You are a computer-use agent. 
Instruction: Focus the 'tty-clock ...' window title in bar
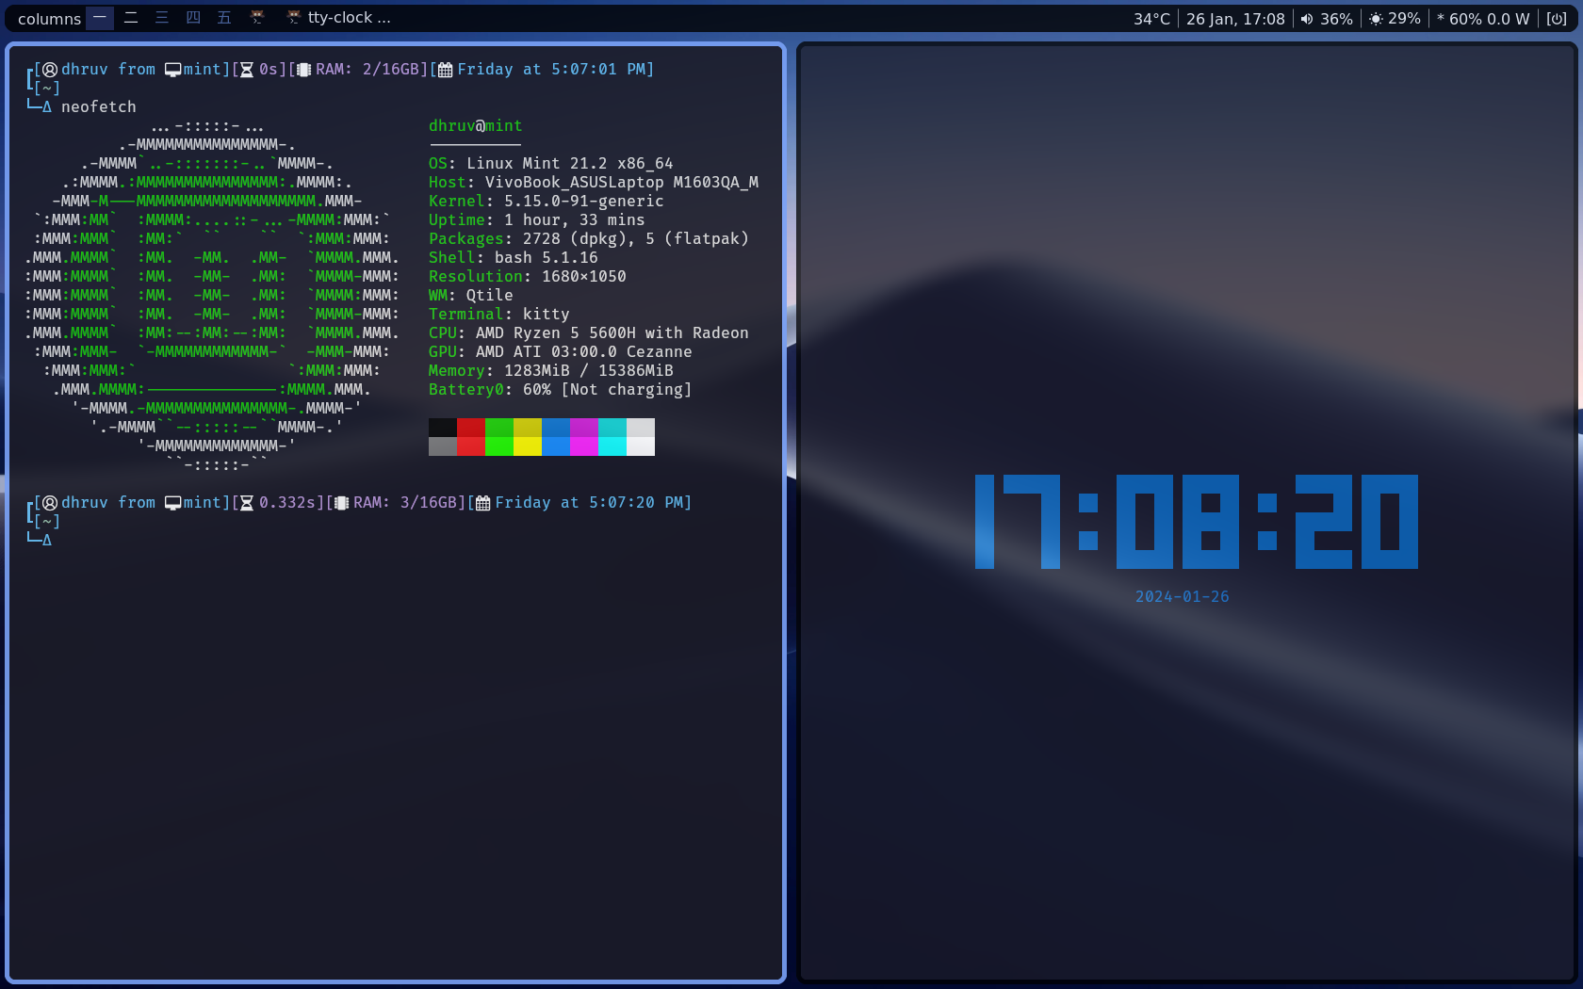349,18
